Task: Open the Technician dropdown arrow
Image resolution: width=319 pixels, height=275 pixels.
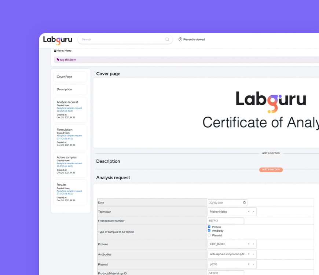Action: [253, 212]
